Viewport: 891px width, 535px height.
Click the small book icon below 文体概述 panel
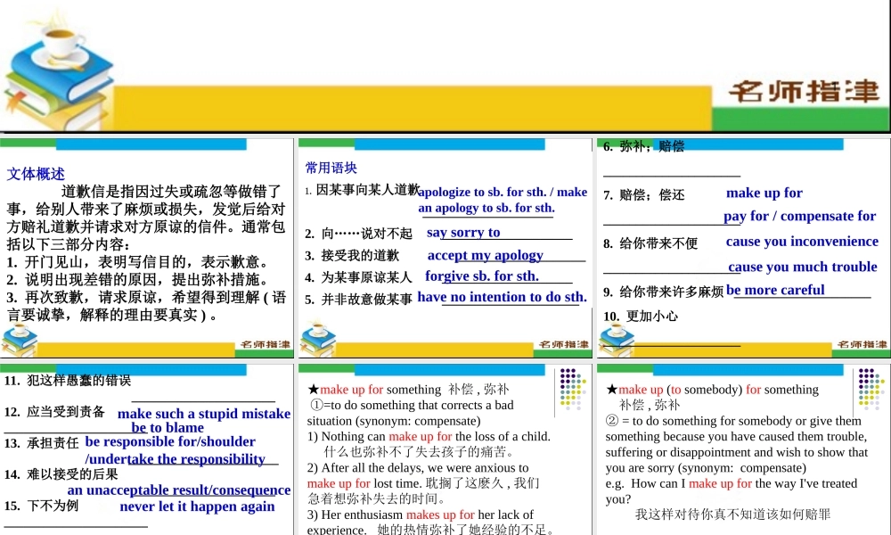(18, 337)
